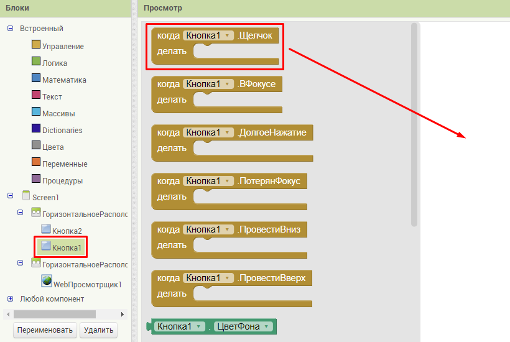
Task: Open the Управление blocks category
Action: point(62,46)
